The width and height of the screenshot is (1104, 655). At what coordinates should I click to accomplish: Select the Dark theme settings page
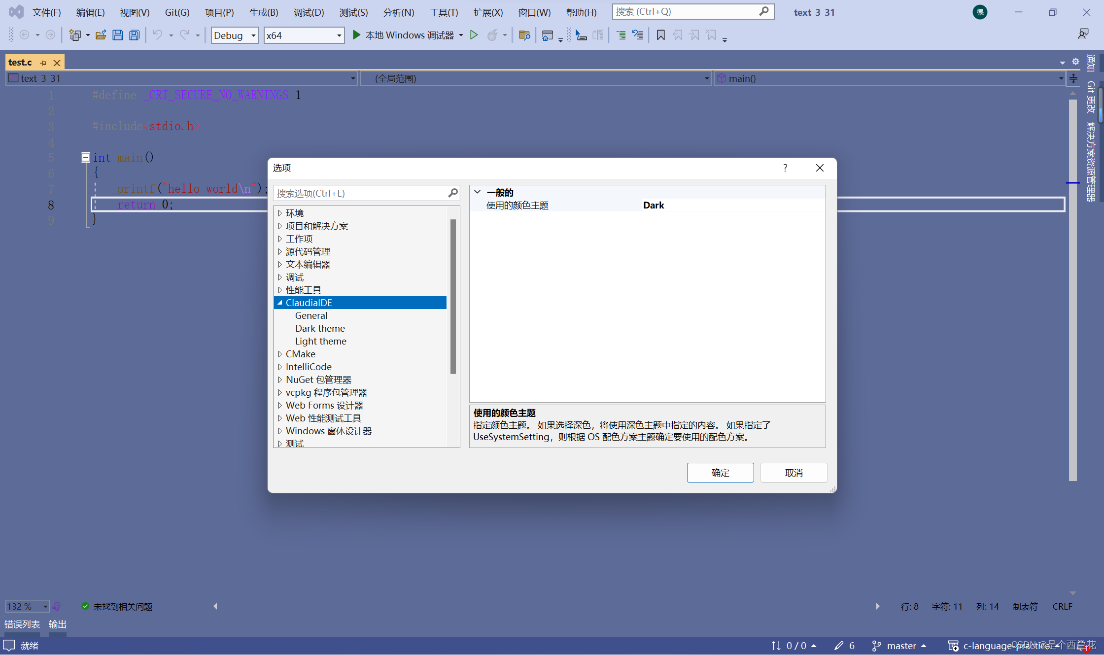click(x=320, y=329)
